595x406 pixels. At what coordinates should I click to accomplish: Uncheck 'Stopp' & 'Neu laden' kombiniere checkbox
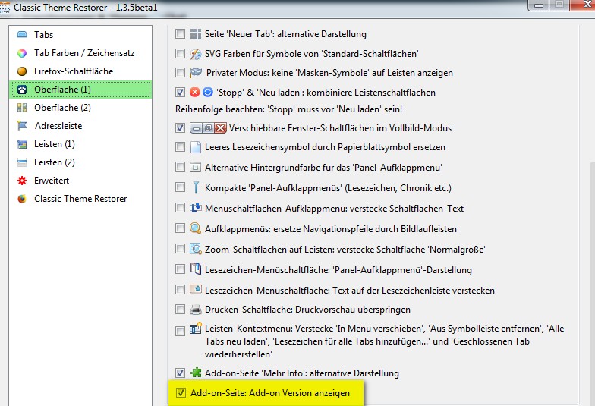pos(181,92)
